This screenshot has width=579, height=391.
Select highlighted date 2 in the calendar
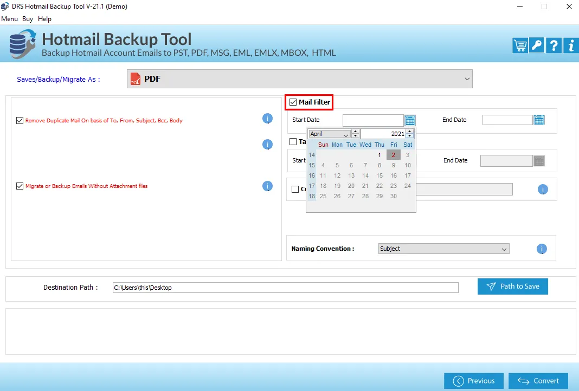coord(394,155)
